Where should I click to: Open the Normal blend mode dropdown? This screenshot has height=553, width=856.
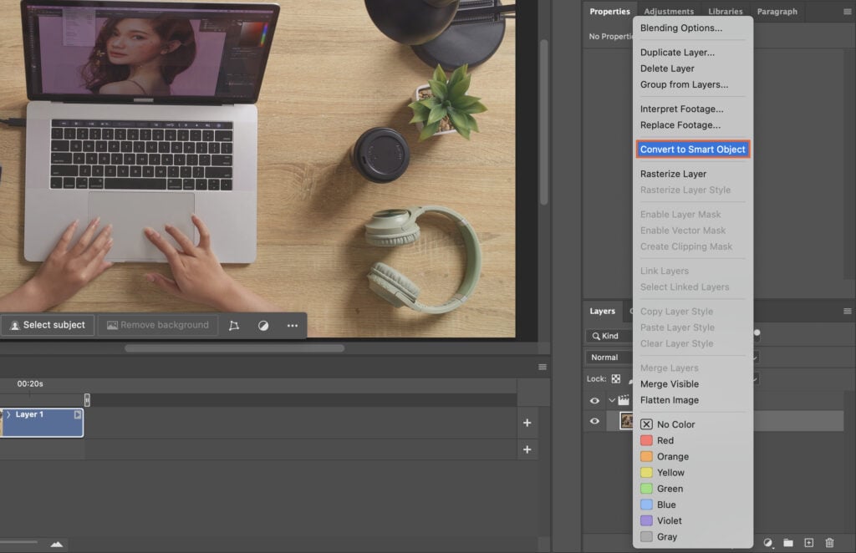[x=607, y=357]
